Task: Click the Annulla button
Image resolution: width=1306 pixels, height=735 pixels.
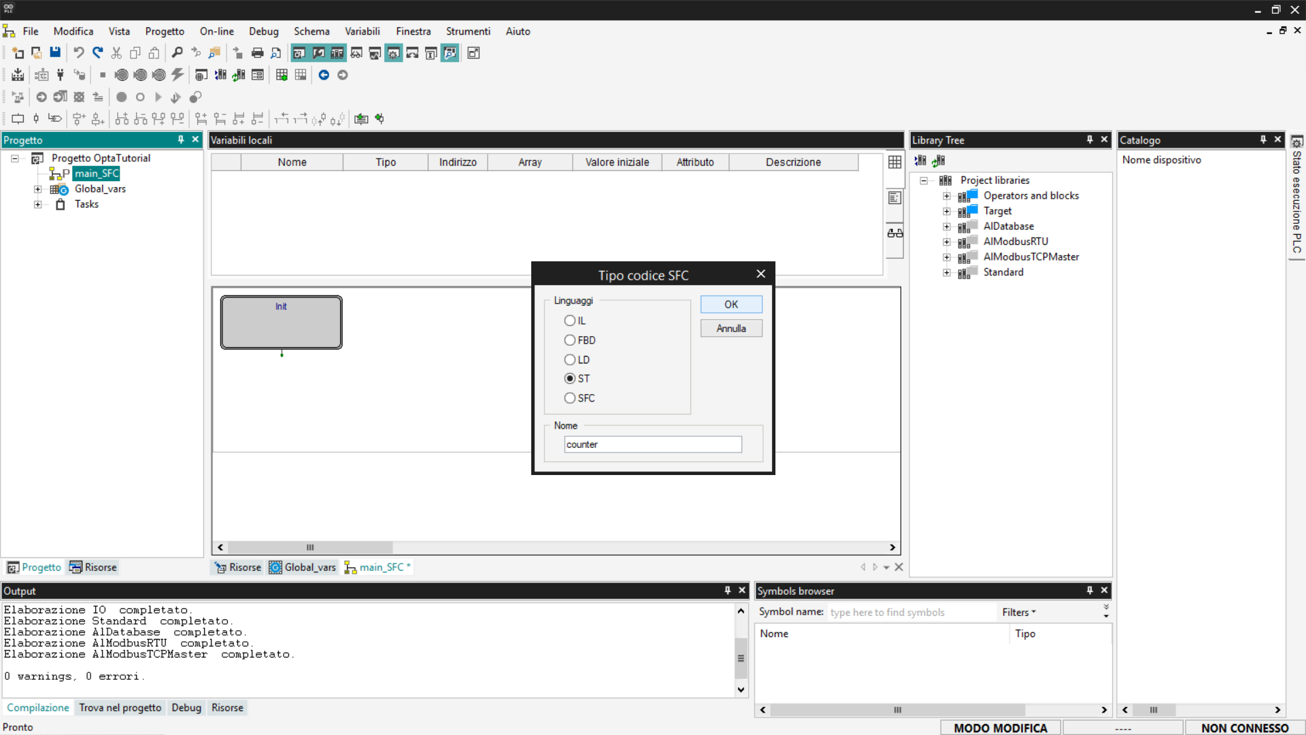Action: pos(731,328)
